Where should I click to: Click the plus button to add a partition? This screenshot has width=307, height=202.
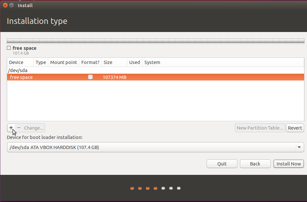(x=11, y=128)
